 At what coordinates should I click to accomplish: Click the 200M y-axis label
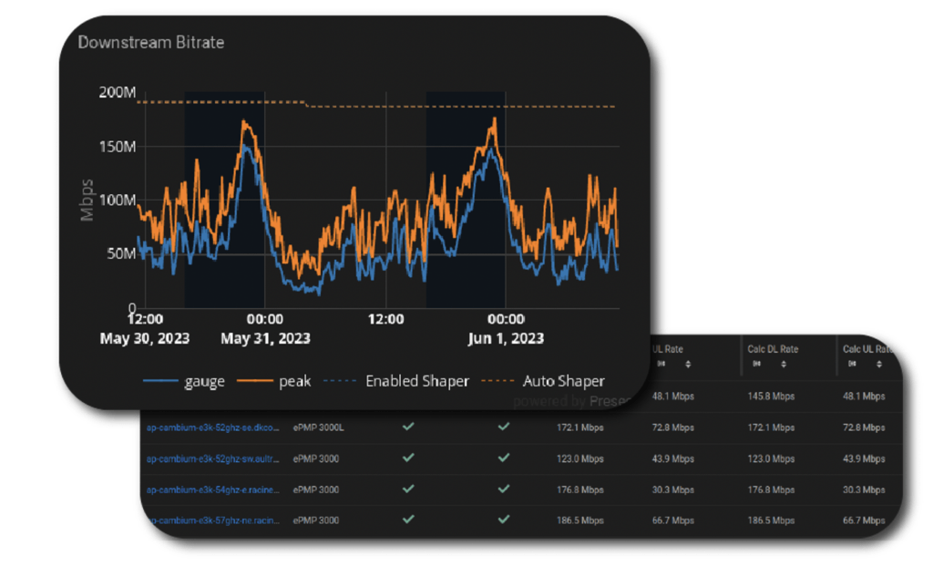[118, 92]
